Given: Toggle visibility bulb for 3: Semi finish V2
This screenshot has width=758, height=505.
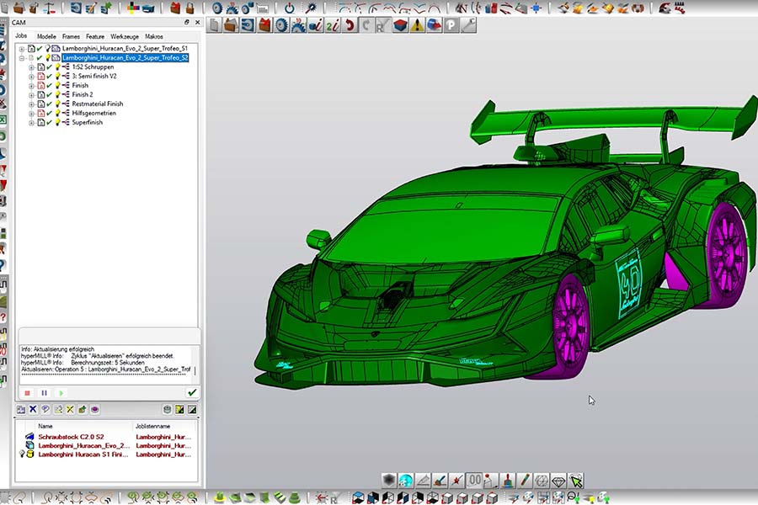Looking at the screenshot, I should point(57,76).
